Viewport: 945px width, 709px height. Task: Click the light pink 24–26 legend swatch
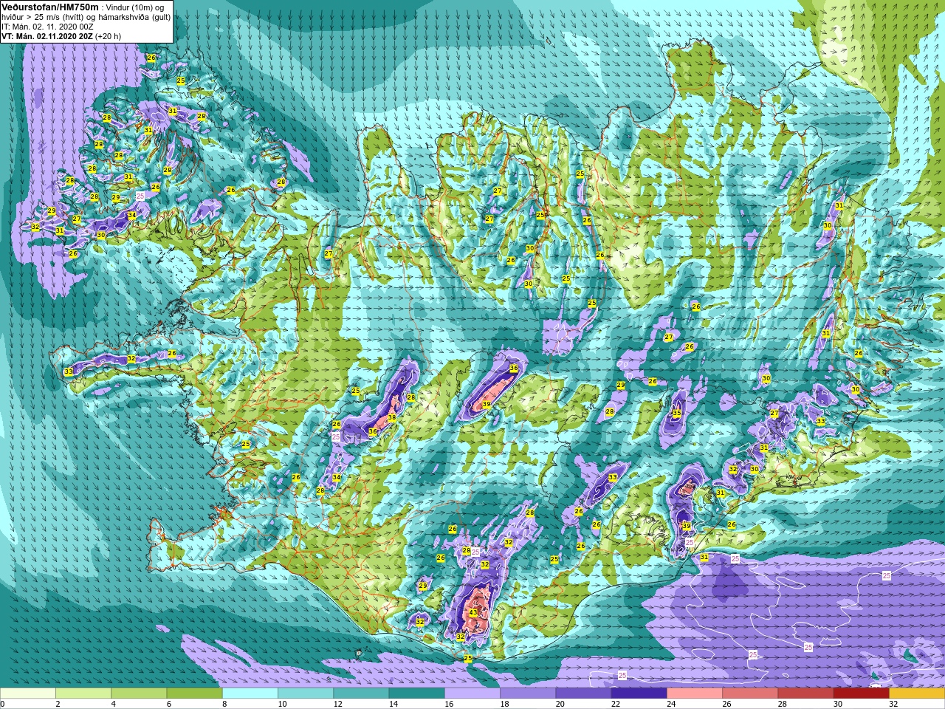click(x=695, y=693)
